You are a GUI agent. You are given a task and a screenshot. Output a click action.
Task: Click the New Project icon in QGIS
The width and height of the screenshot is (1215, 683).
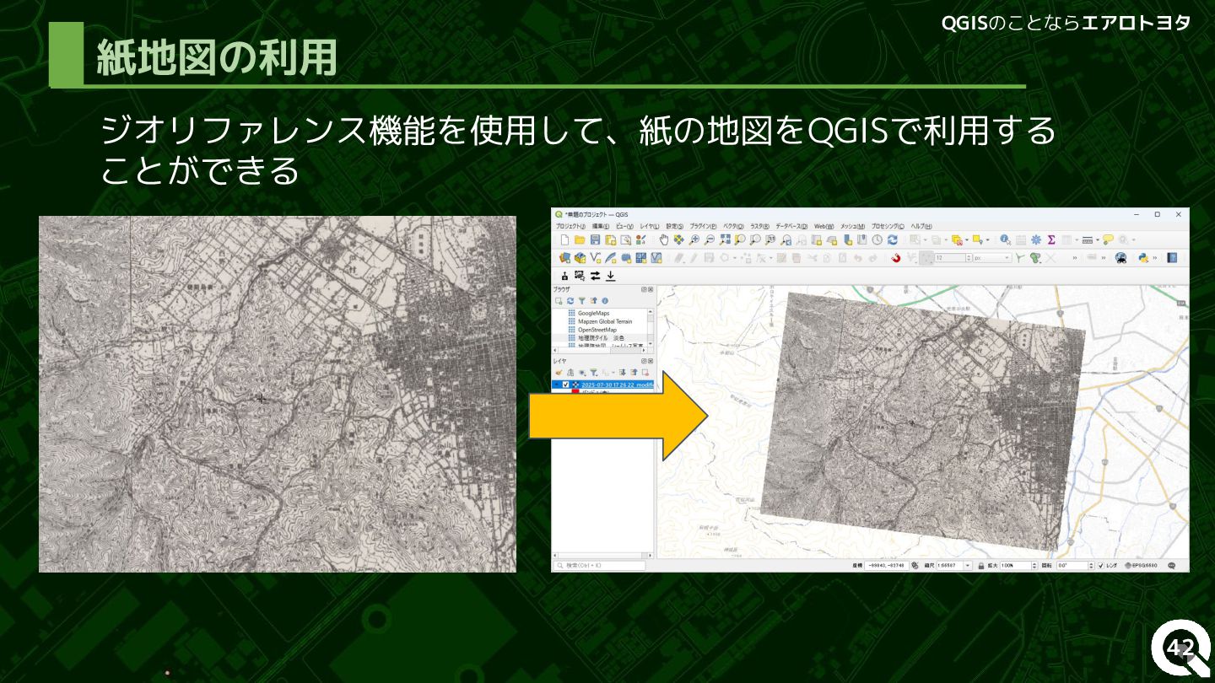click(x=564, y=239)
